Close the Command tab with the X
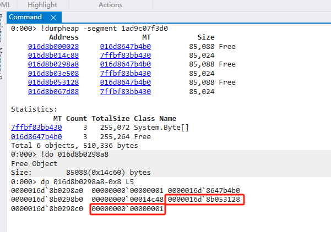Screen dimensions: 331x232 coord(53,18)
